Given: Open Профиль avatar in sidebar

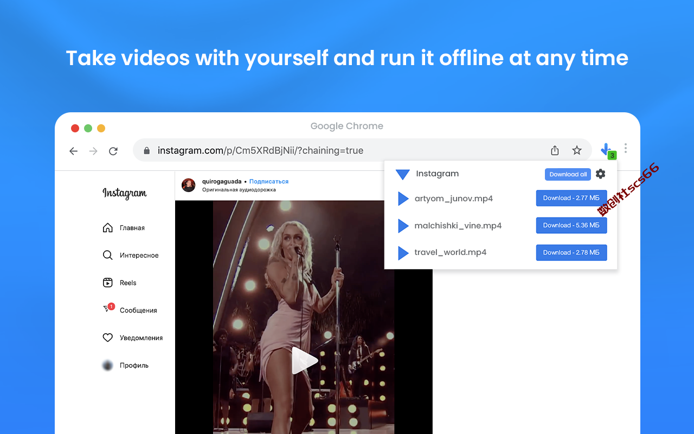Looking at the screenshot, I should point(107,365).
